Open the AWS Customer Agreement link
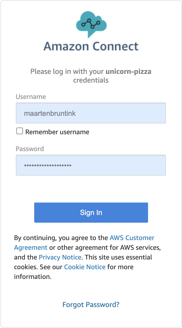182x328 pixels. 84,243
